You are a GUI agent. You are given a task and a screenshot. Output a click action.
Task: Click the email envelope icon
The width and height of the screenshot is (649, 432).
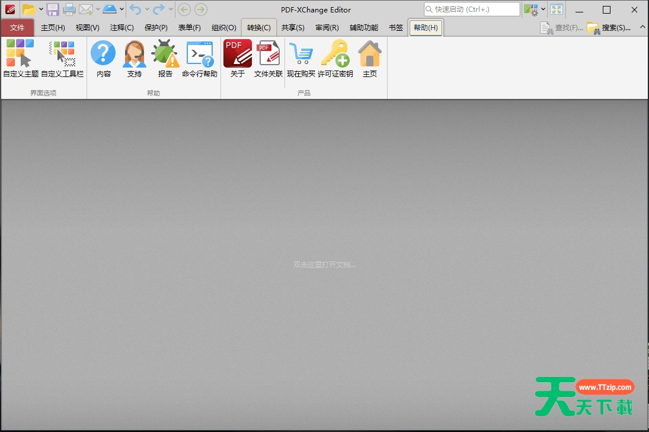pyautogui.click(x=86, y=9)
